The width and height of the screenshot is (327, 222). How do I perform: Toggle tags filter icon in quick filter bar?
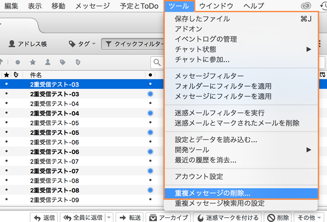(x=62, y=62)
